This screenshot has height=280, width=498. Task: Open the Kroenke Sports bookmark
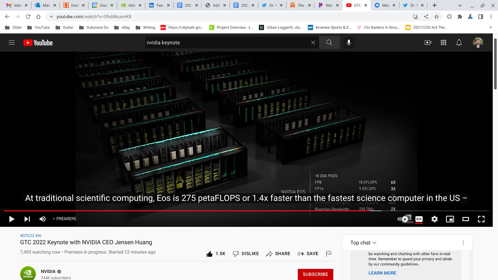(x=330, y=27)
